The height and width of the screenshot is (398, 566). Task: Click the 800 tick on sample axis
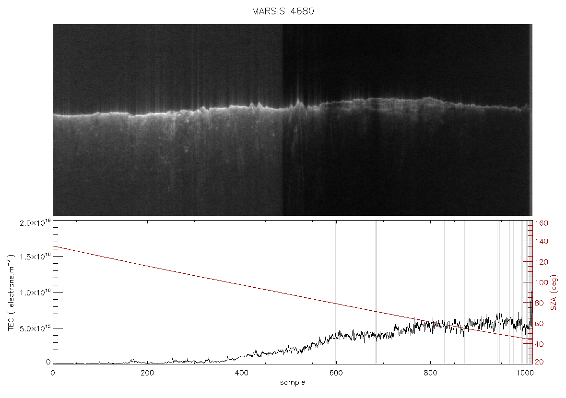(x=431, y=373)
